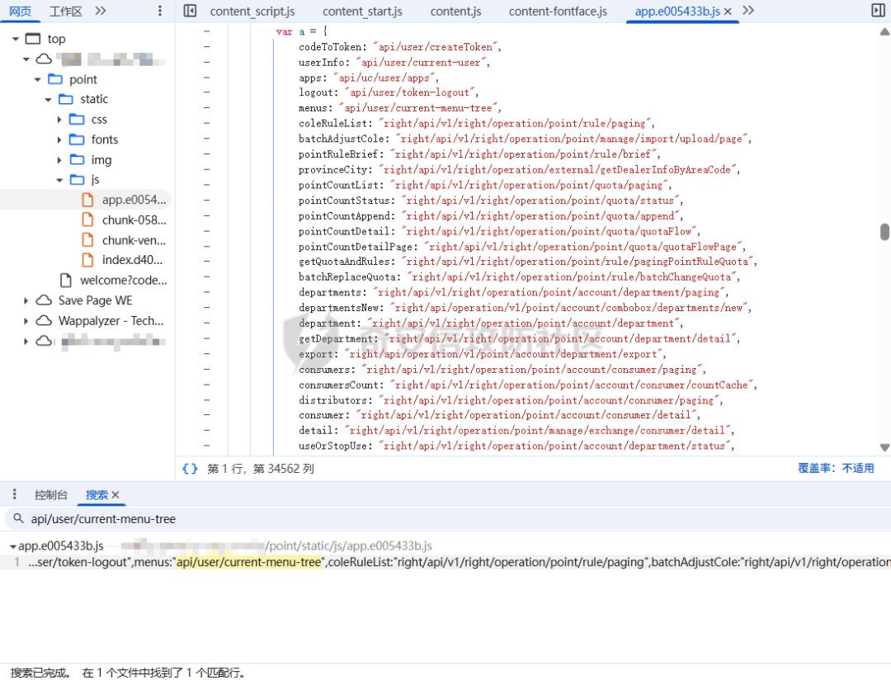Viewport: 891px width, 680px height.
Task: Switch to the content_script.js tab
Action: [252, 12]
